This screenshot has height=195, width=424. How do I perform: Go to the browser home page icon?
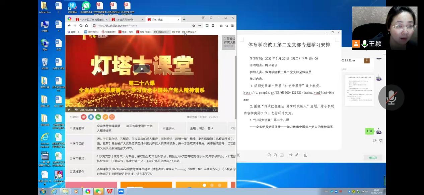[86, 26]
